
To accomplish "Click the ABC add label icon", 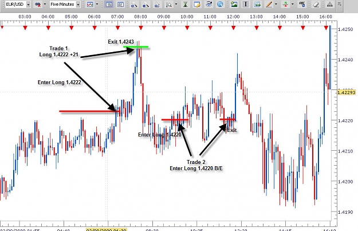I will [302, 4].
